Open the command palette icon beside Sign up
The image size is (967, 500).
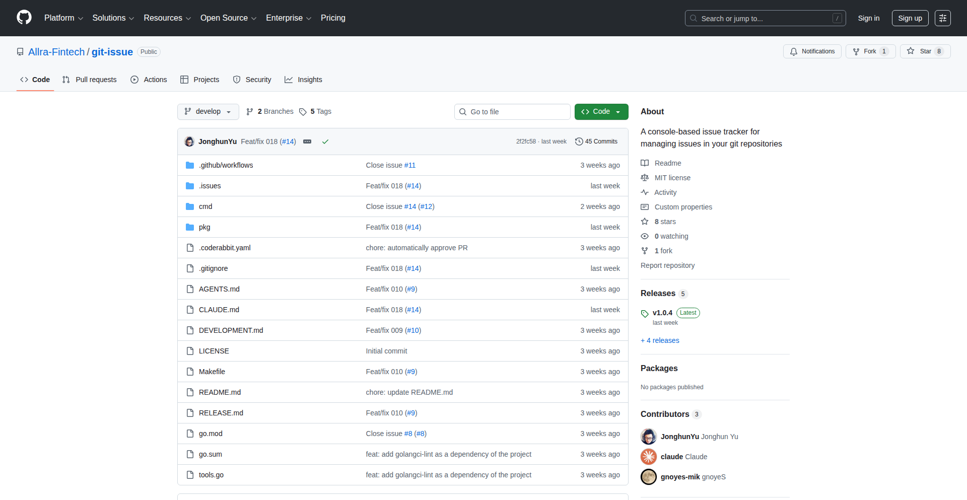943,18
